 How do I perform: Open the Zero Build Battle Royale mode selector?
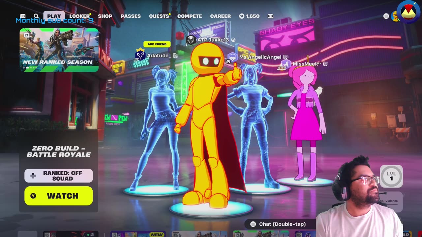[59, 151]
